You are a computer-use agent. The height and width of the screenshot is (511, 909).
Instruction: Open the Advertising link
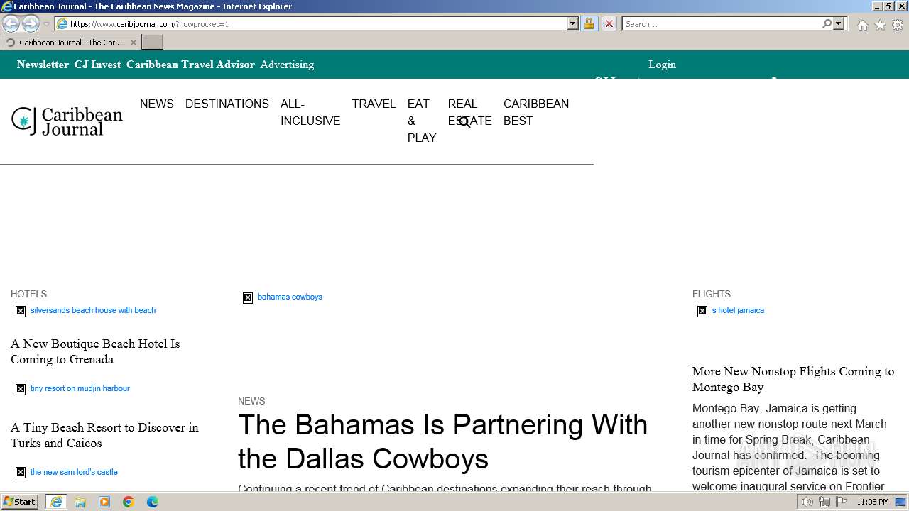(287, 65)
